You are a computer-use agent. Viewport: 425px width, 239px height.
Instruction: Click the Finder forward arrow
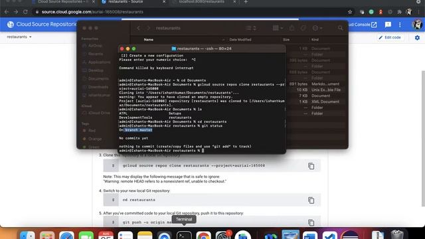[148, 28]
